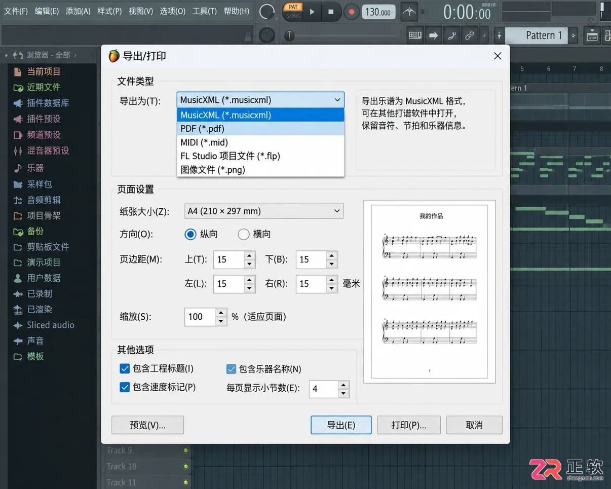Open the 视图(V) menu
611x489 pixels.
click(x=141, y=11)
